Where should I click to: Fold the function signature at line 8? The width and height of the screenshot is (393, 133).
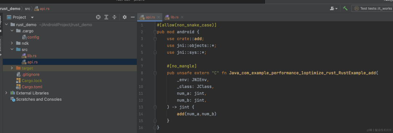tap(155, 73)
